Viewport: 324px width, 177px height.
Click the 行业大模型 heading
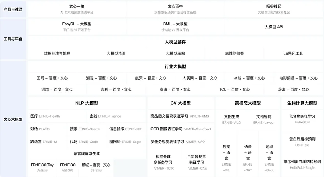175,66
